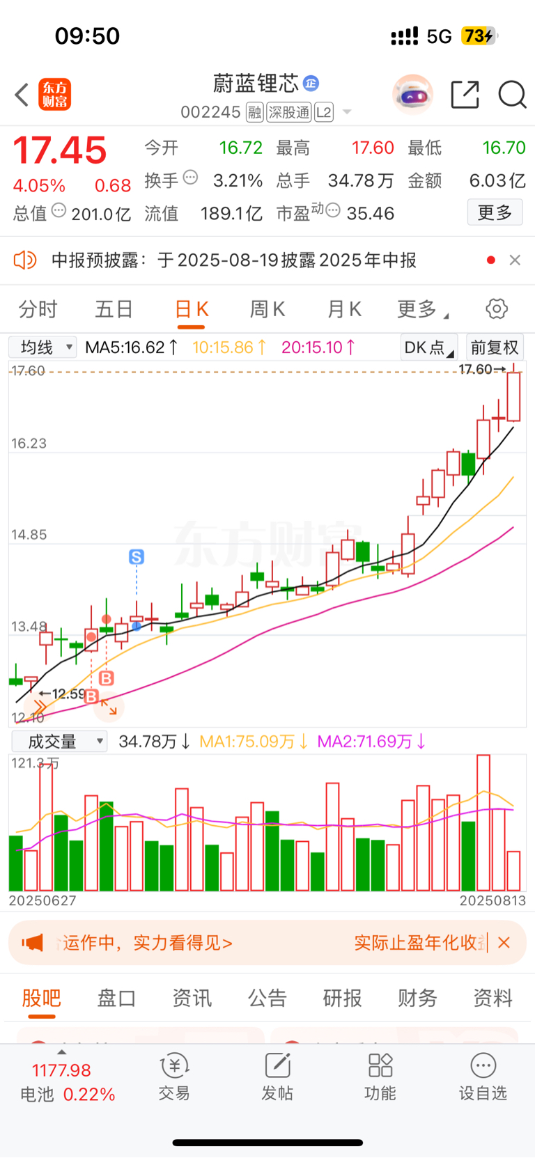Tap the 17.45 current price
This screenshot has height=1158, width=535.
(60, 150)
